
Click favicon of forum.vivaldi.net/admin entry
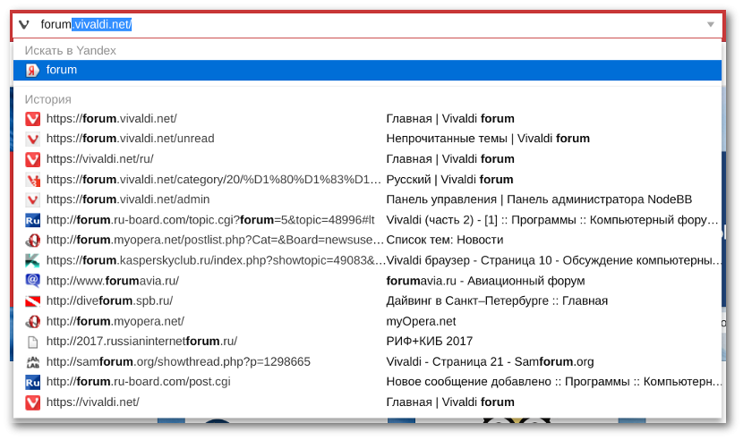[x=32, y=199]
